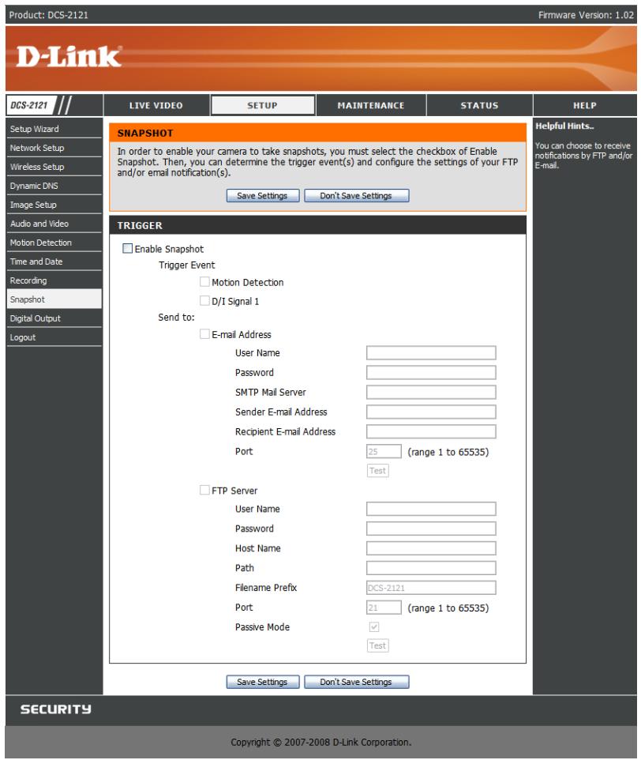Screen dimensions: 641x760
Task: Select Snapshot in the sidebar
Action: (x=54, y=299)
